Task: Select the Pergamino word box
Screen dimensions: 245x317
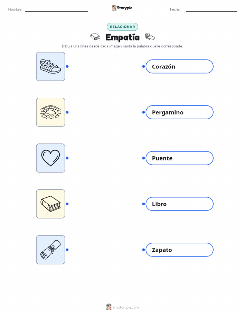Action: click(179, 112)
